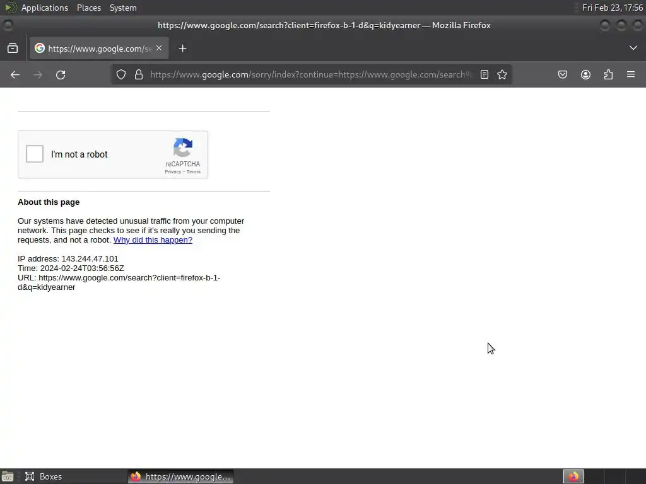Go back to the previous page
This screenshot has height=484, width=646.
15,74
